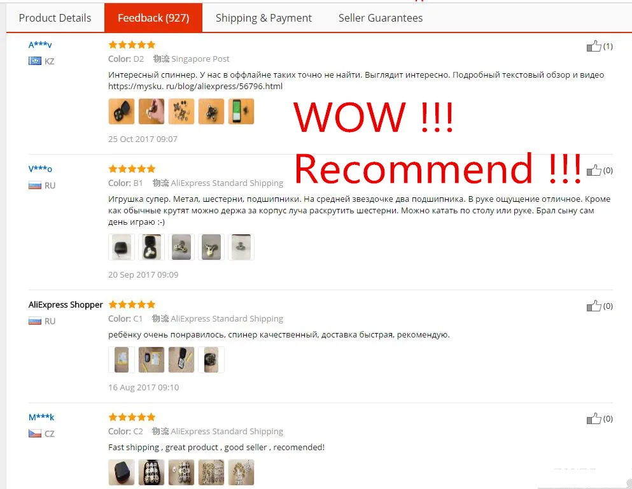View first photo in A***v's review
The image size is (632, 489).
[x=122, y=111]
